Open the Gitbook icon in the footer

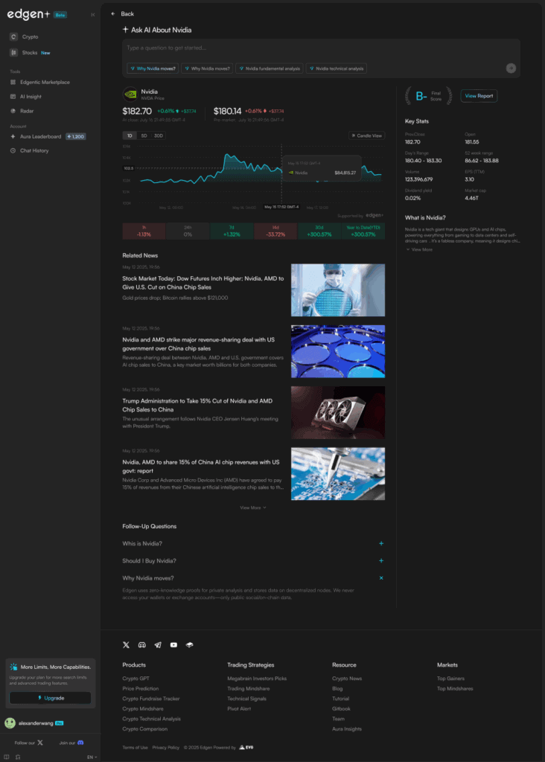click(x=190, y=645)
